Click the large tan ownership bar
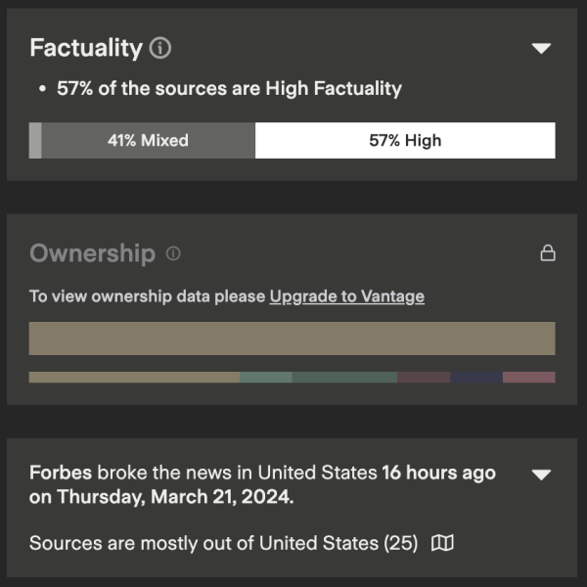This screenshot has width=587, height=587. 293,339
